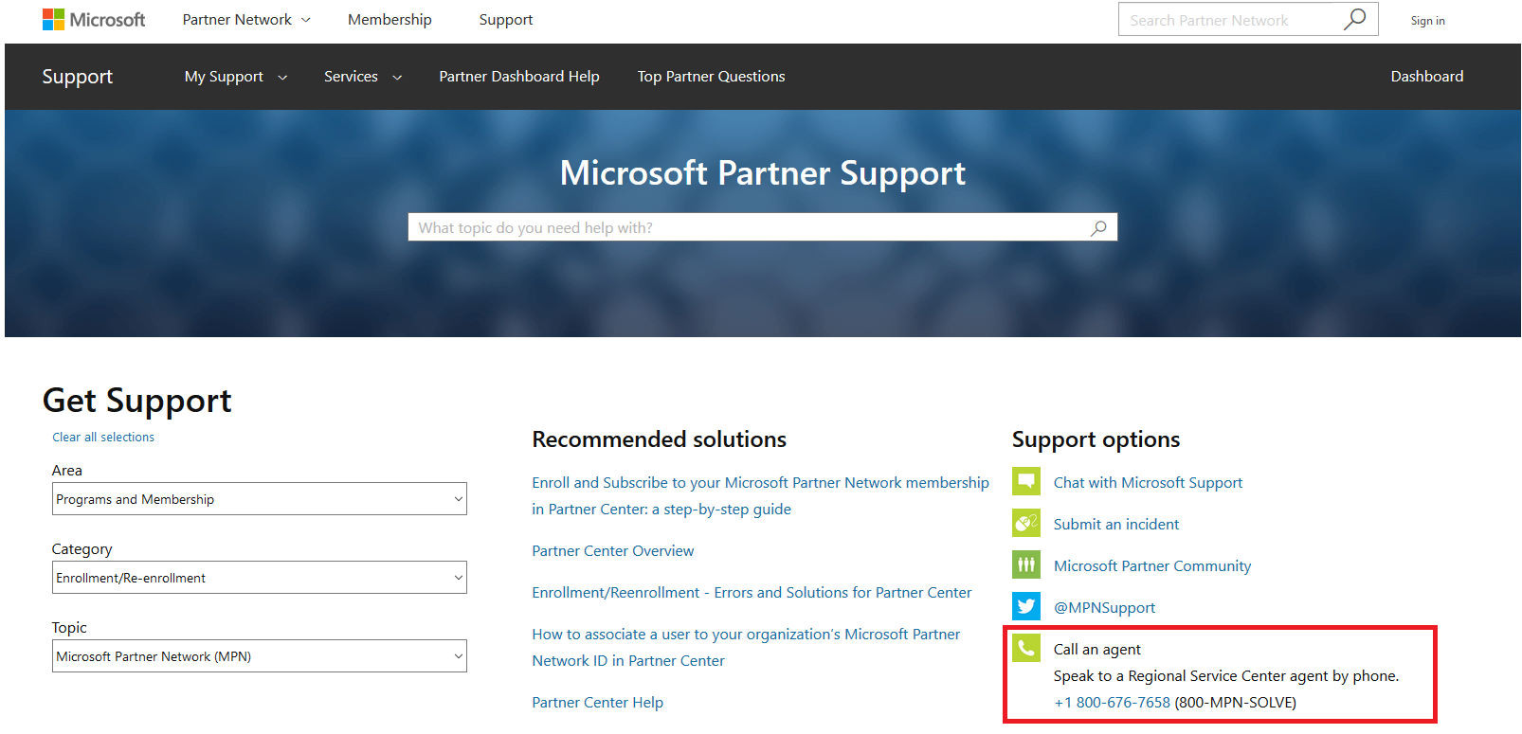The width and height of the screenshot is (1522, 734).
Task: Open the Category dropdown showing Enrollment/Re-enrollment
Action: (x=260, y=578)
